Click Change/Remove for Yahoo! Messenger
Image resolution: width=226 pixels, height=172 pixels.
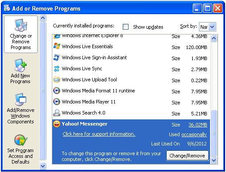pyautogui.click(x=187, y=156)
